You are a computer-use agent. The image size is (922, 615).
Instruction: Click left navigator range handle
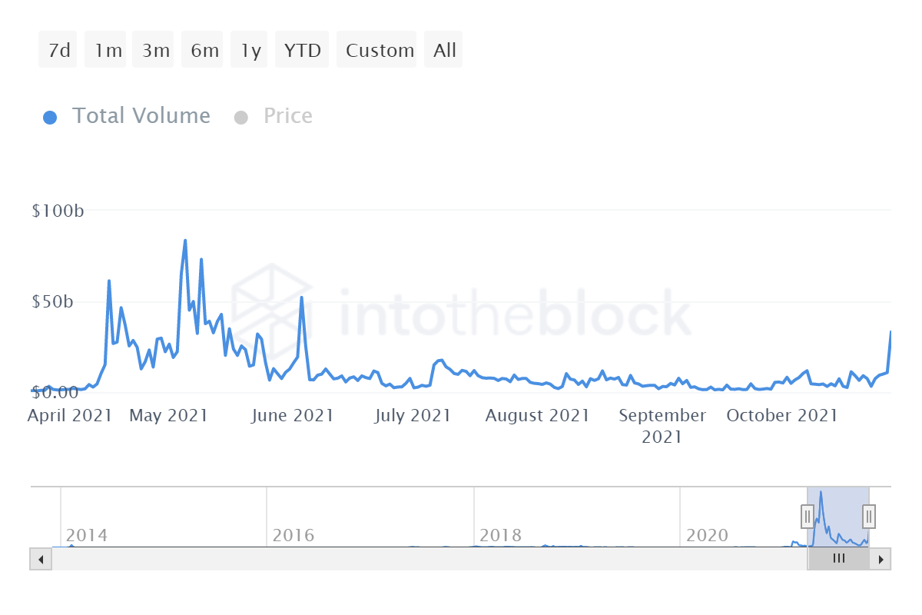point(808,515)
